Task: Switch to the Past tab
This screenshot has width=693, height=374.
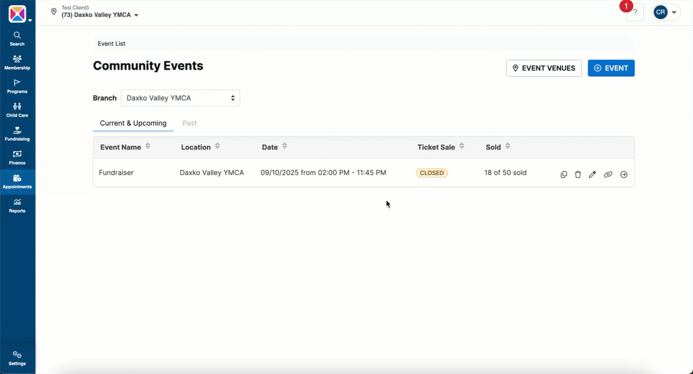Action: tap(189, 123)
